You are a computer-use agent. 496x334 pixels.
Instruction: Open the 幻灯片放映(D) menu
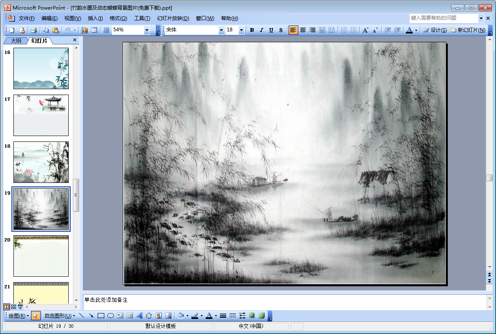coord(173,18)
